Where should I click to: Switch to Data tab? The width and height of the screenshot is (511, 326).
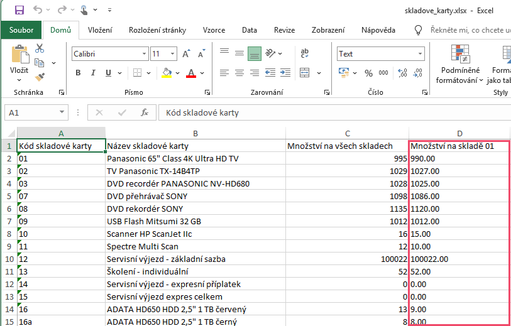click(250, 30)
